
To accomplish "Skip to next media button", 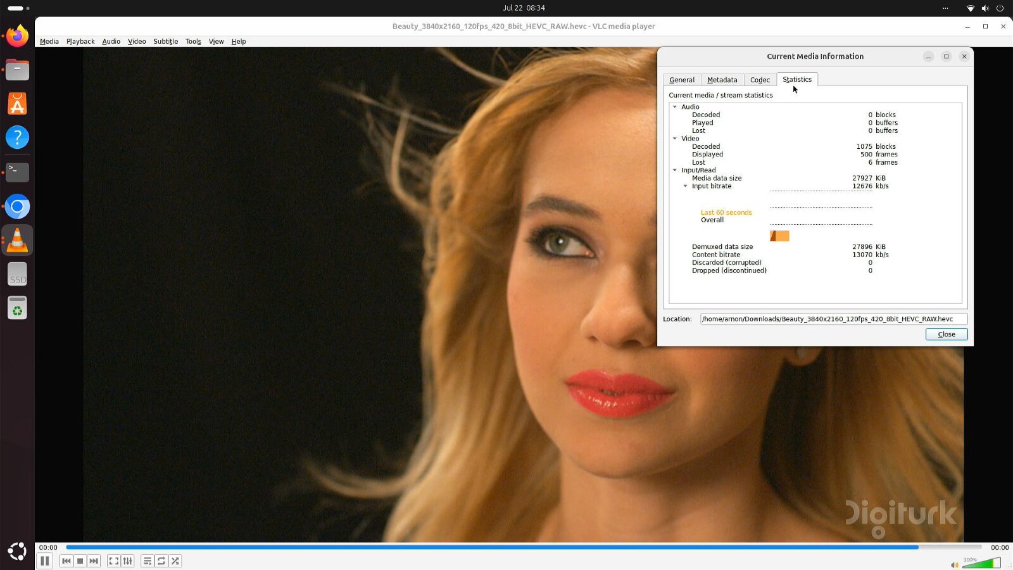I will tap(94, 561).
